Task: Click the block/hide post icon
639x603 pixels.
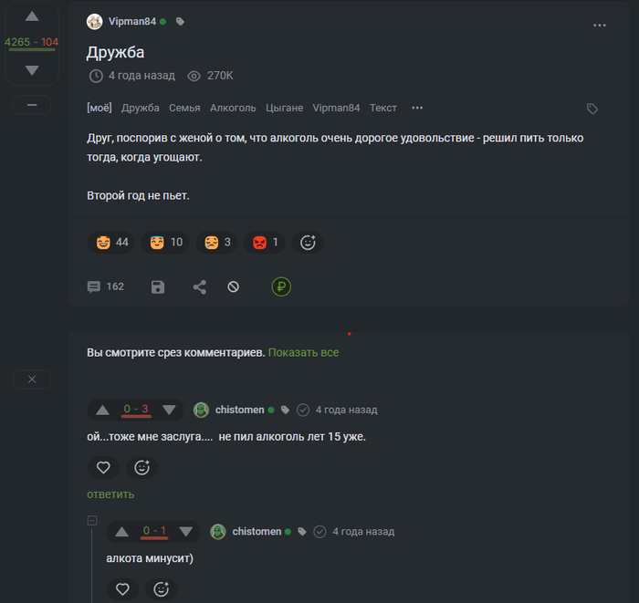Action: pyautogui.click(x=234, y=286)
